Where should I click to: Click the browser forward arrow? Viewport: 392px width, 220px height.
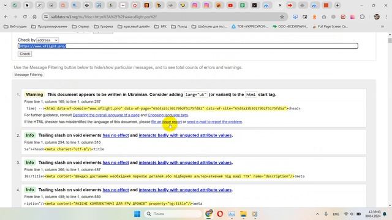click(15, 16)
